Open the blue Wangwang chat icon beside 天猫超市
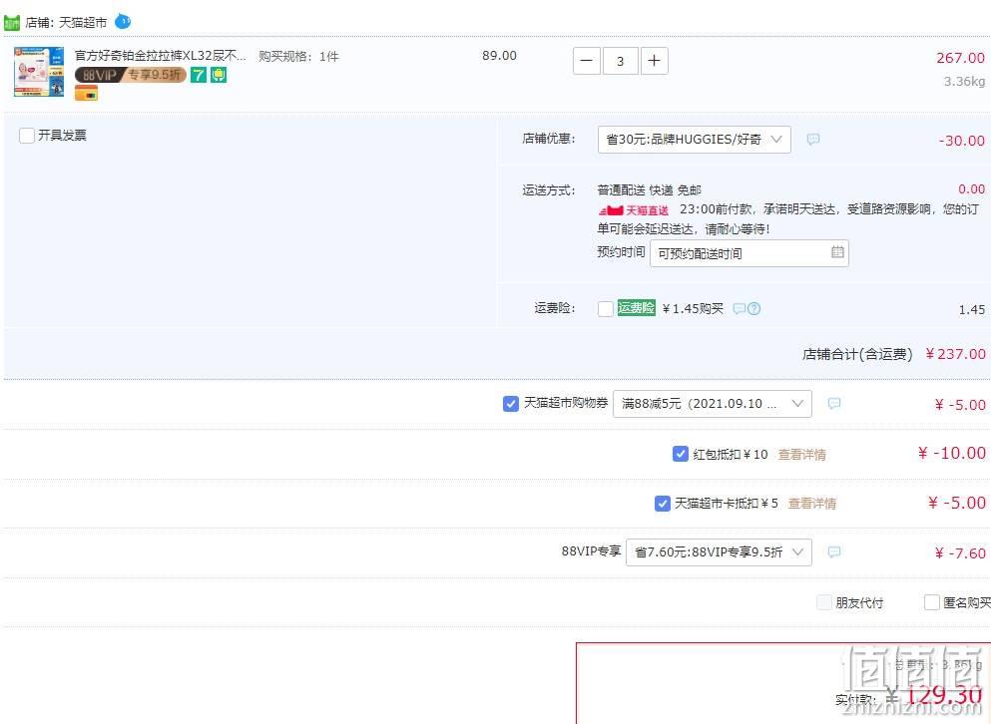The height and width of the screenshot is (724, 991). 123,22
